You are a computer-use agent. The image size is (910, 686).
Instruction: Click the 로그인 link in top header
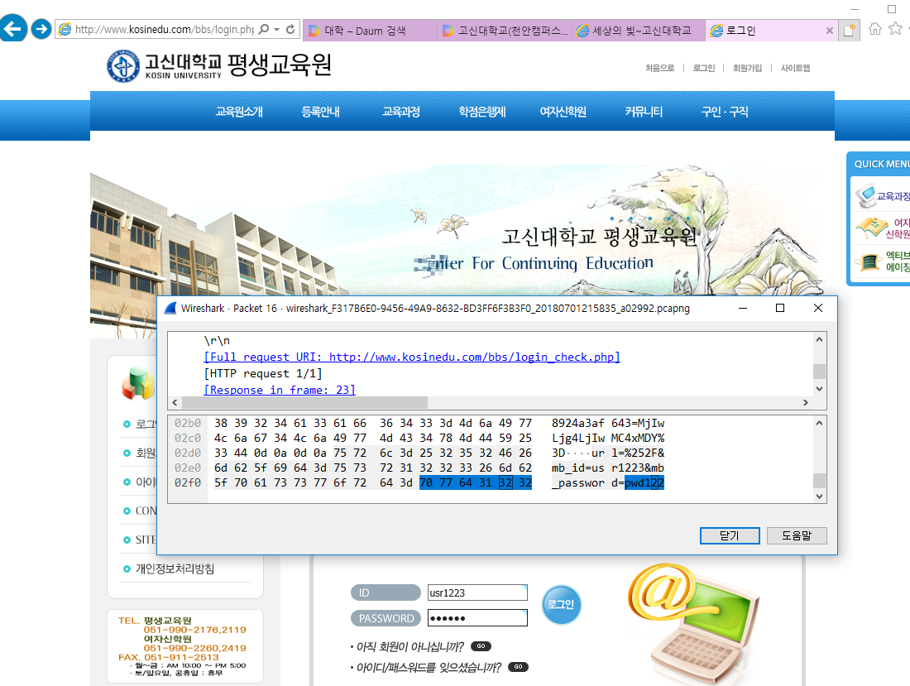point(704,68)
